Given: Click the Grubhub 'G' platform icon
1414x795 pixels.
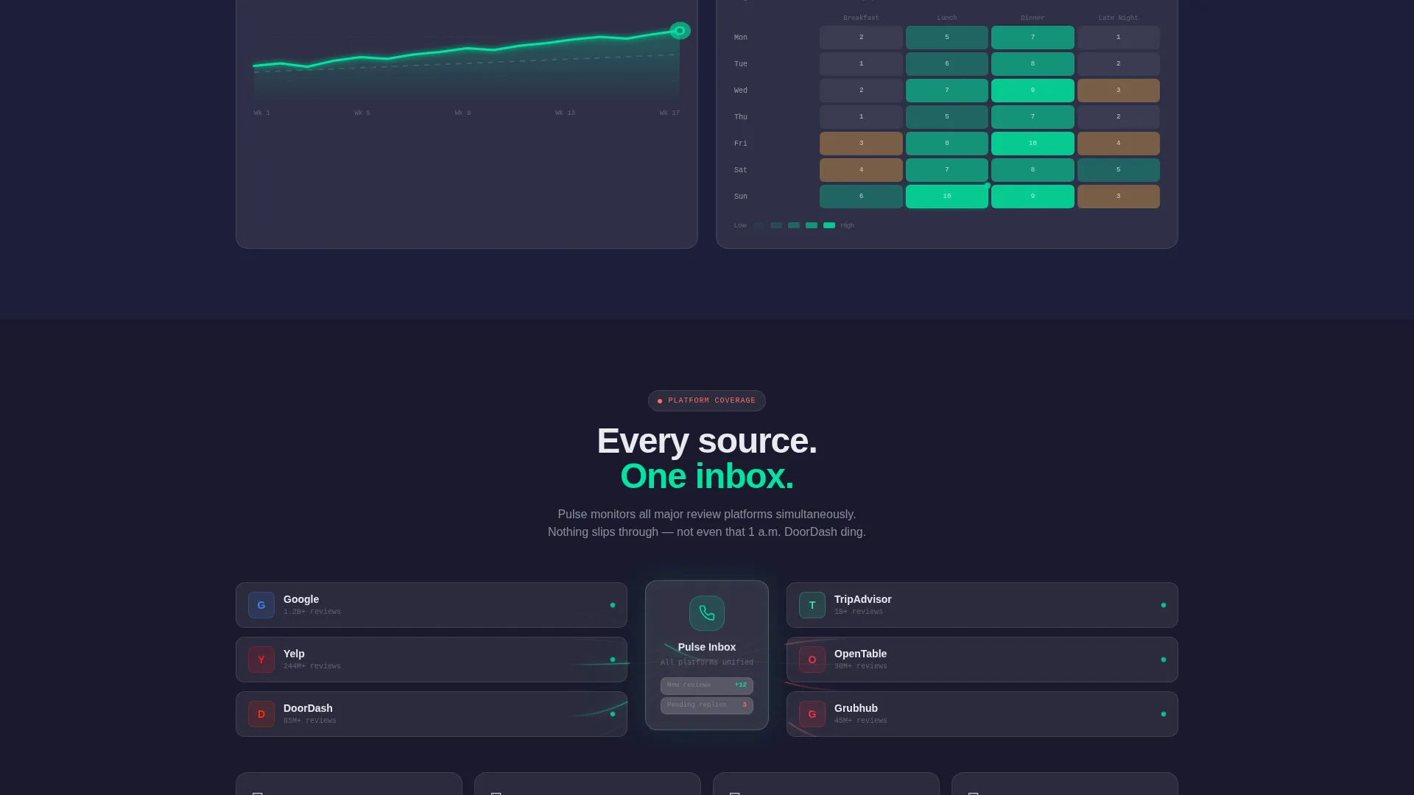Looking at the screenshot, I should (812, 714).
